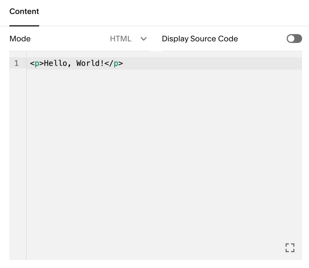Click the chevron next to HTML
309x268 pixels.
(x=144, y=39)
